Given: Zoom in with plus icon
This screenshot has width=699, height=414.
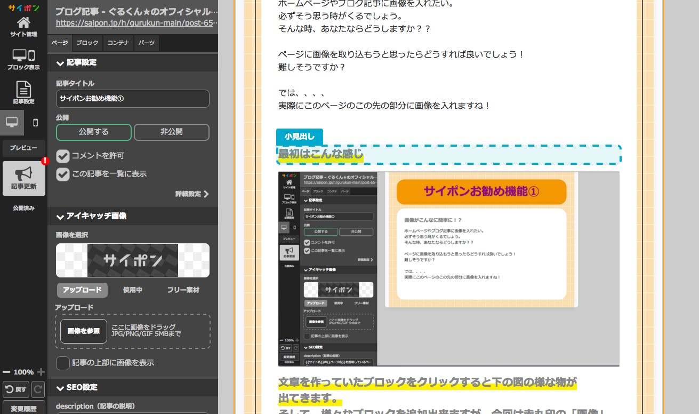Looking at the screenshot, I should coord(41,372).
